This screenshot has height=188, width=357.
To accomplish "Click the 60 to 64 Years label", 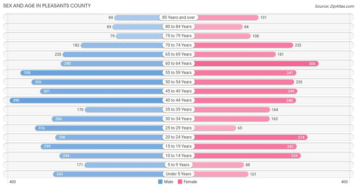I will [178, 64].
